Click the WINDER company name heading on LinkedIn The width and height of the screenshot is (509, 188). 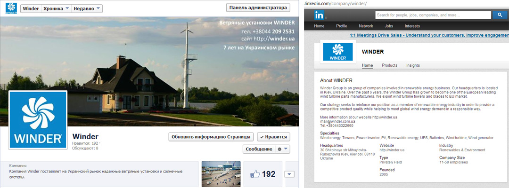373,52
